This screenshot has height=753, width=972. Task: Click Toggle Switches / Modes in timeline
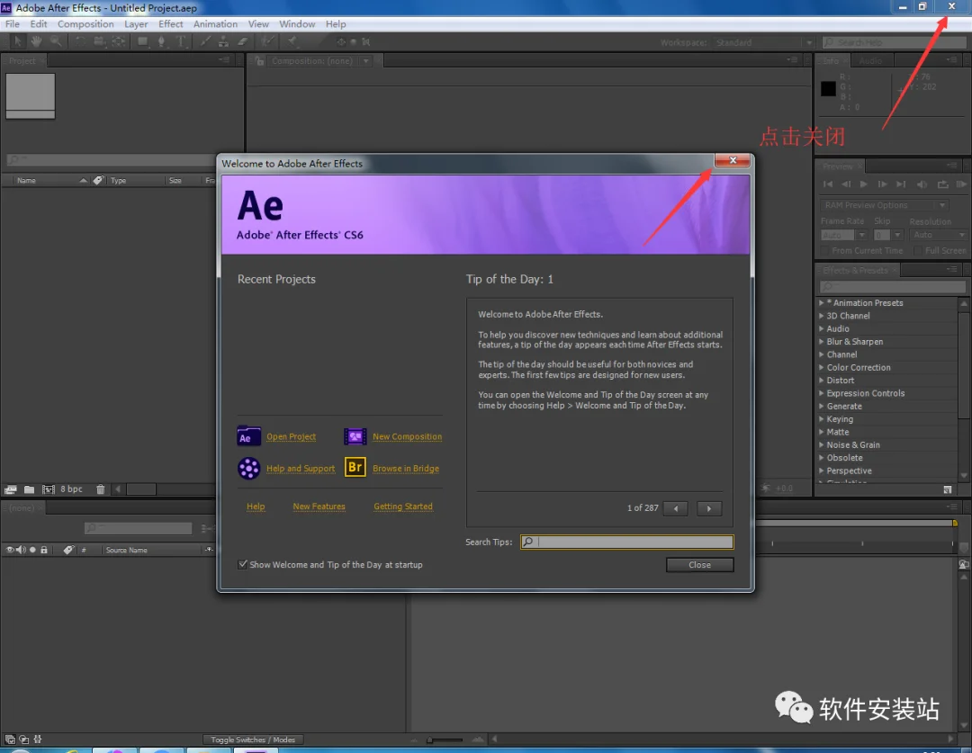pos(253,740)
